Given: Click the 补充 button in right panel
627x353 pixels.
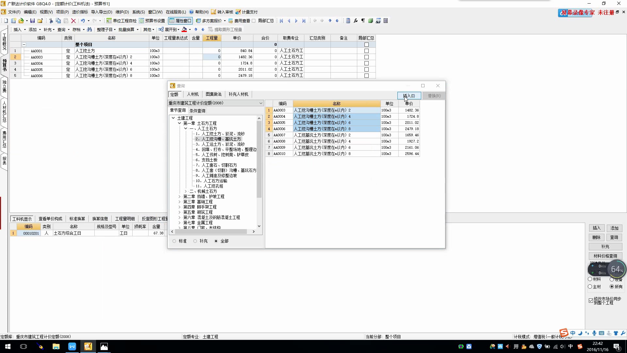Looking at the screenshot, I should (605, 246).
